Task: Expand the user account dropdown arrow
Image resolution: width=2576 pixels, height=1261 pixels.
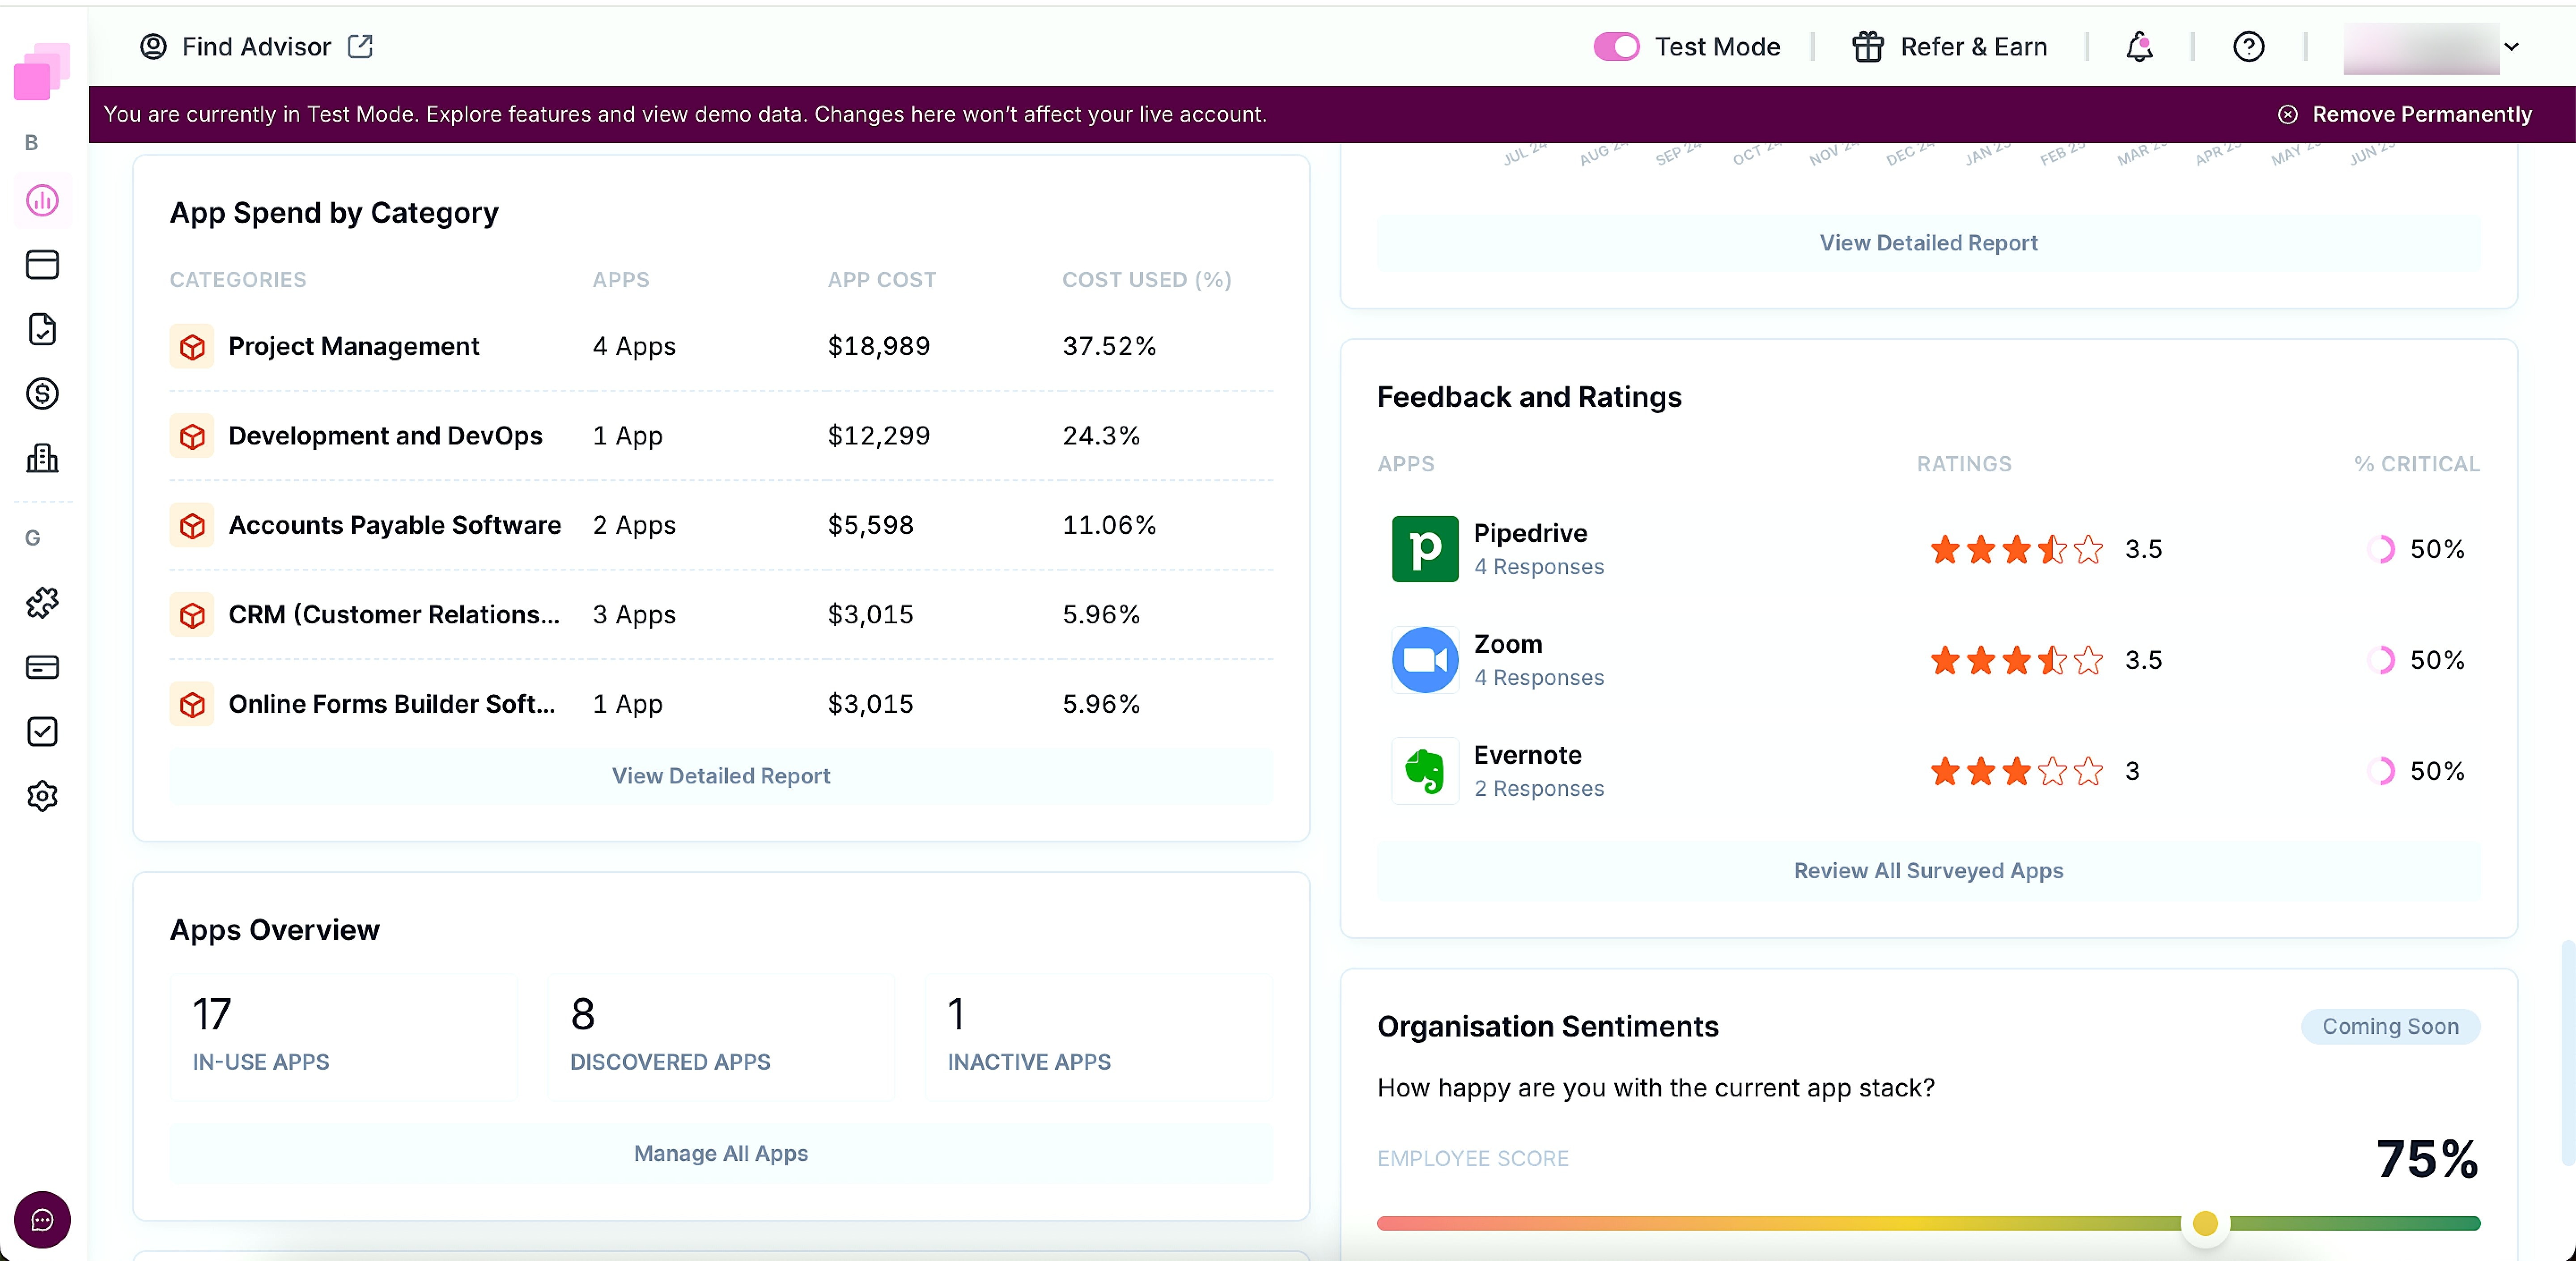Action: click(x=2511, y=47)
